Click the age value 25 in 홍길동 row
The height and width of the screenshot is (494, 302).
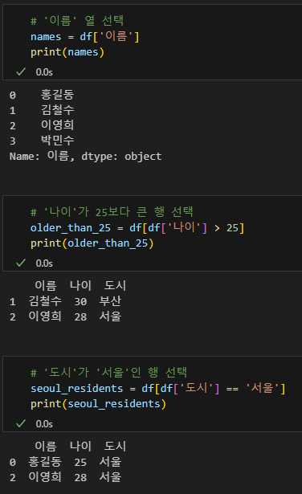[x=80, y=462]
